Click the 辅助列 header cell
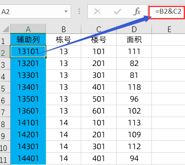Image resolution: width=185 pixels, height=165 pixels. pos(28,40)
